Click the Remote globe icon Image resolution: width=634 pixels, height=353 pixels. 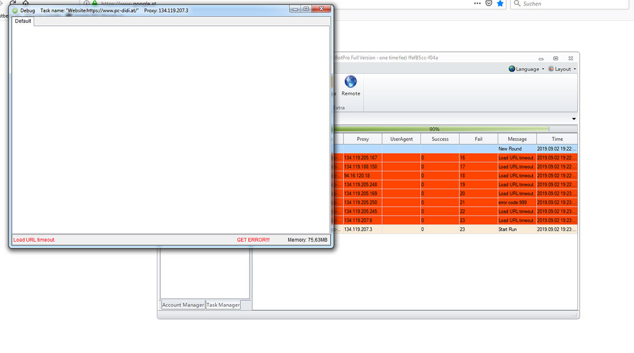point(350,82)
